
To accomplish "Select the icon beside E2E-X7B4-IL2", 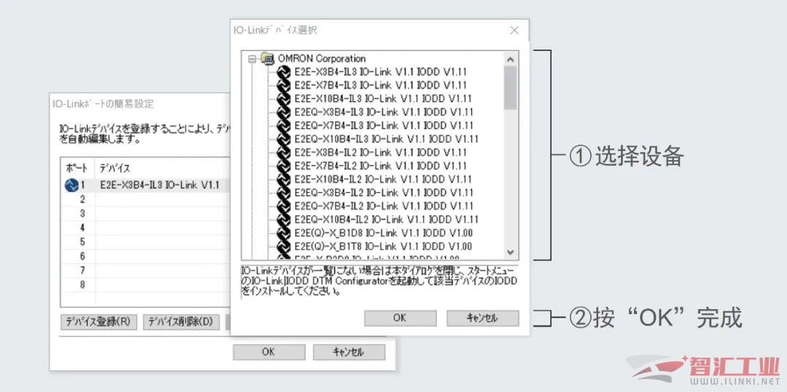I will coord(283,167).
